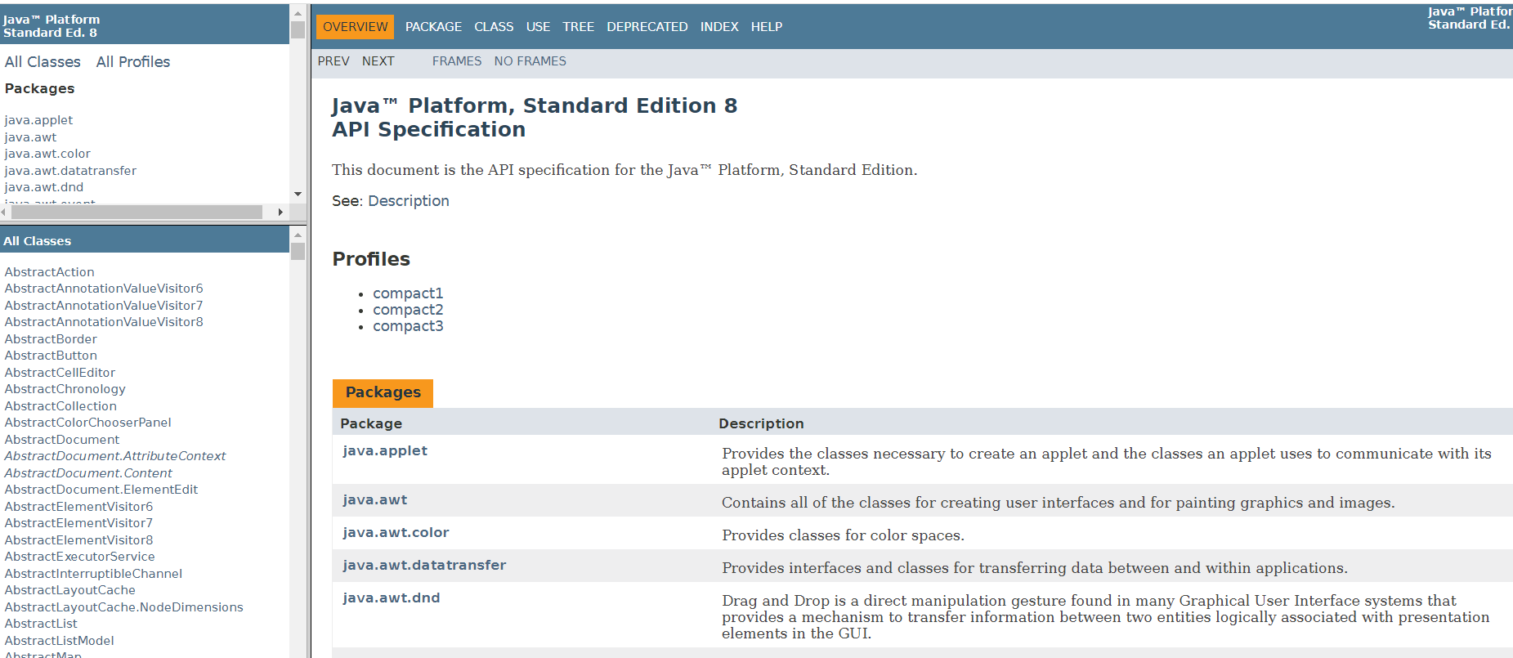1513x658 pixels.
Task: Click the packages frame horizontal scrollbar thumb
Action: [137, 213]
